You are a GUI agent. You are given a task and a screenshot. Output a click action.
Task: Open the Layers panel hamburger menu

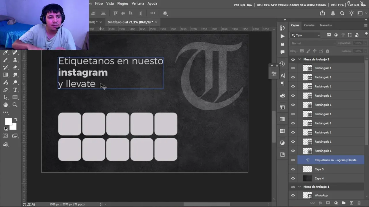366,25
